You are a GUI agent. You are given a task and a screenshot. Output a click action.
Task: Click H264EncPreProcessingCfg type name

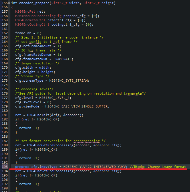(x=38, y=16)
